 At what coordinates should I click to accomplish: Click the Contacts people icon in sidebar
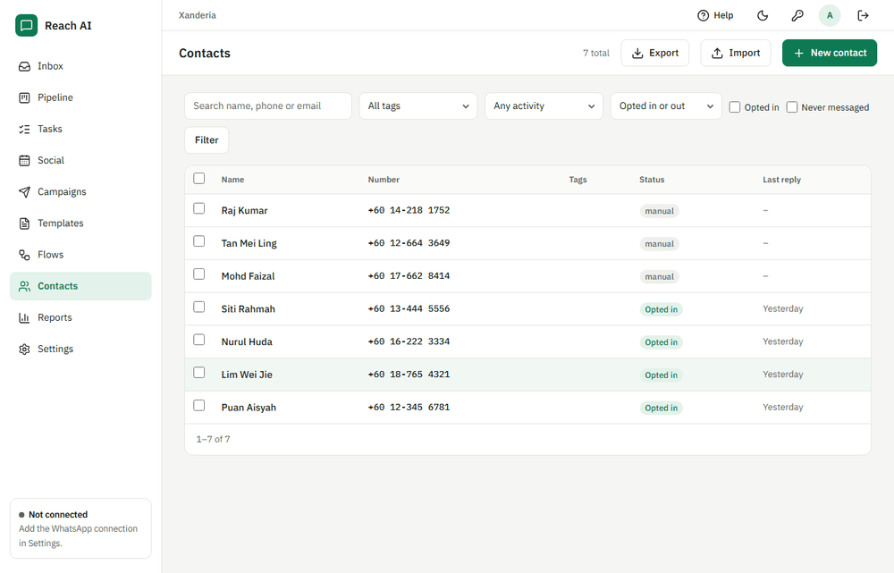click(24, 286)
